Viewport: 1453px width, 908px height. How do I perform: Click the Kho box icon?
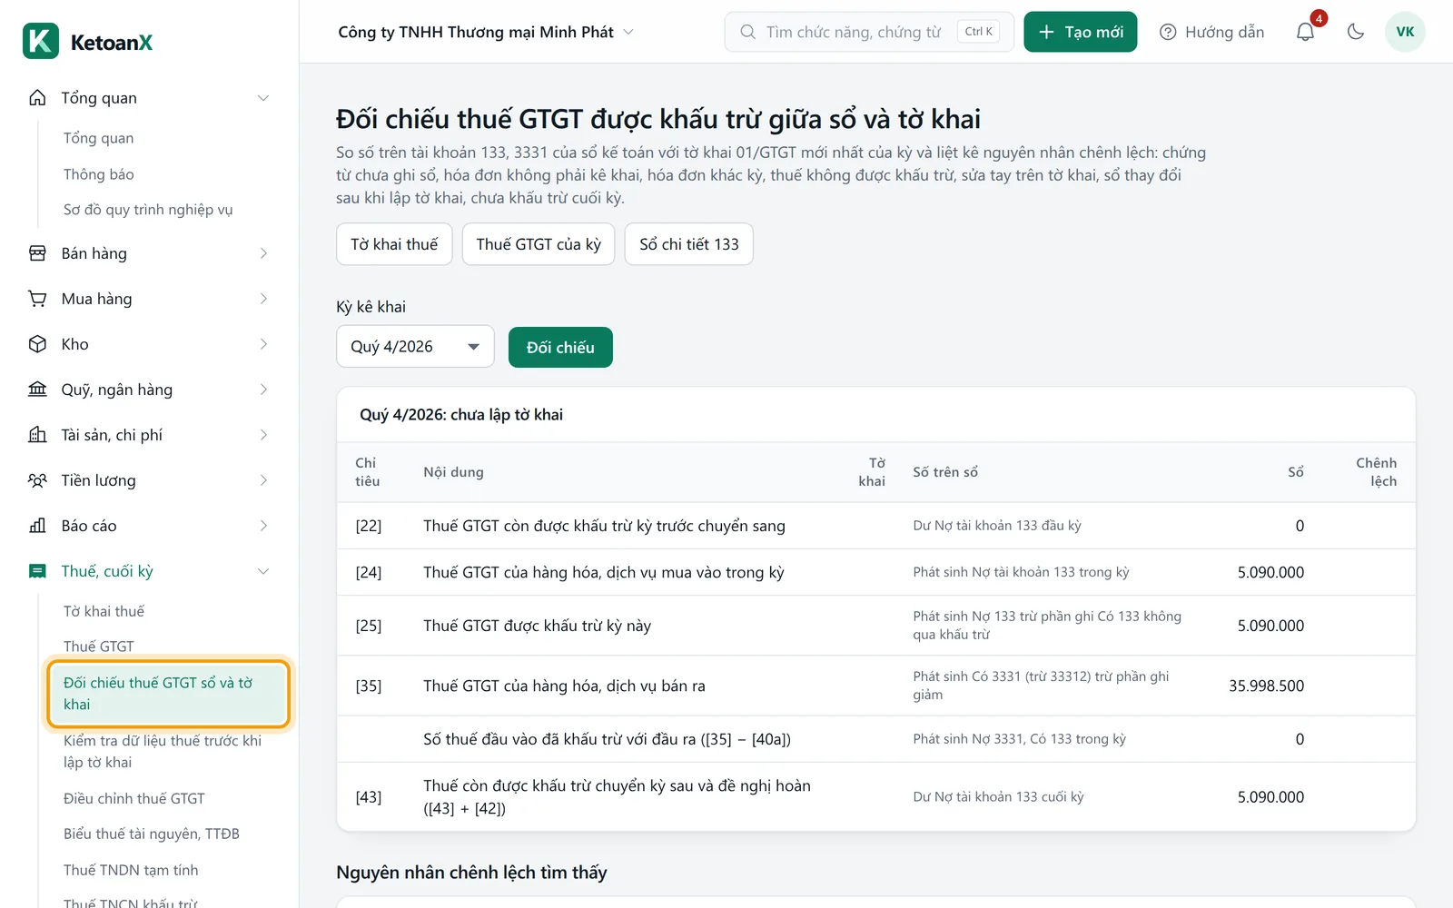point(37,344)
